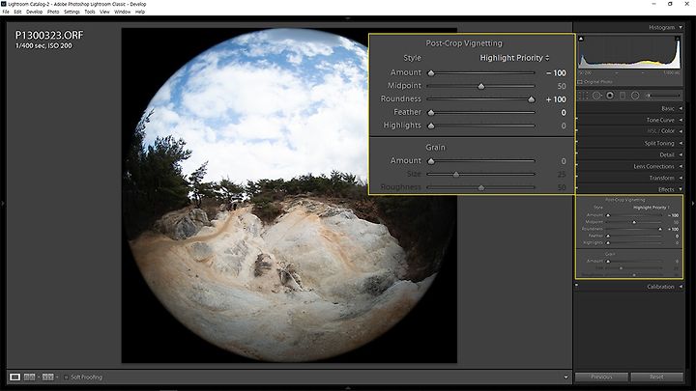Toggle the Lens Corrections panel on/off switch

pos(576,165)
